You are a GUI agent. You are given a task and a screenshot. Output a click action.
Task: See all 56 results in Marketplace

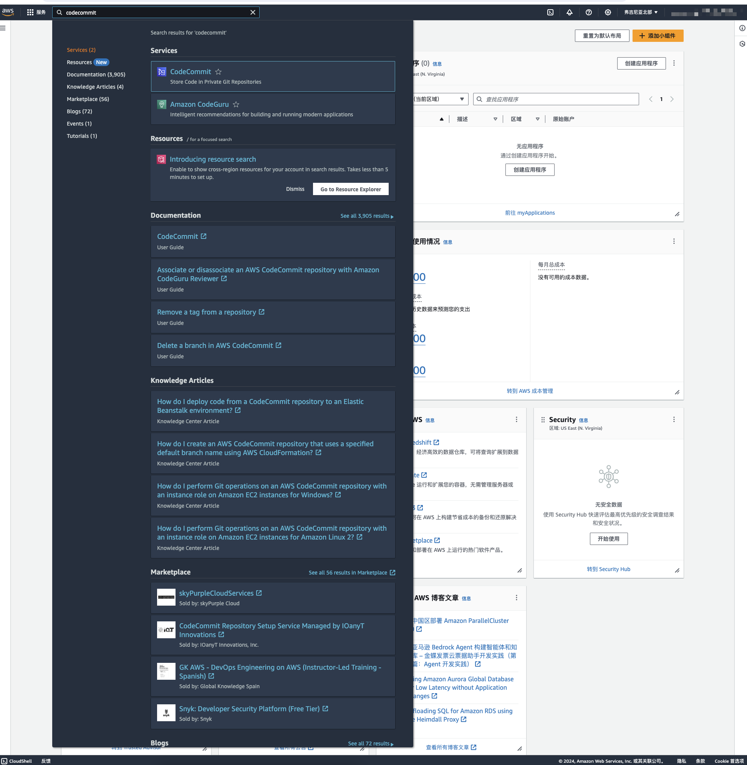[351, 573]
